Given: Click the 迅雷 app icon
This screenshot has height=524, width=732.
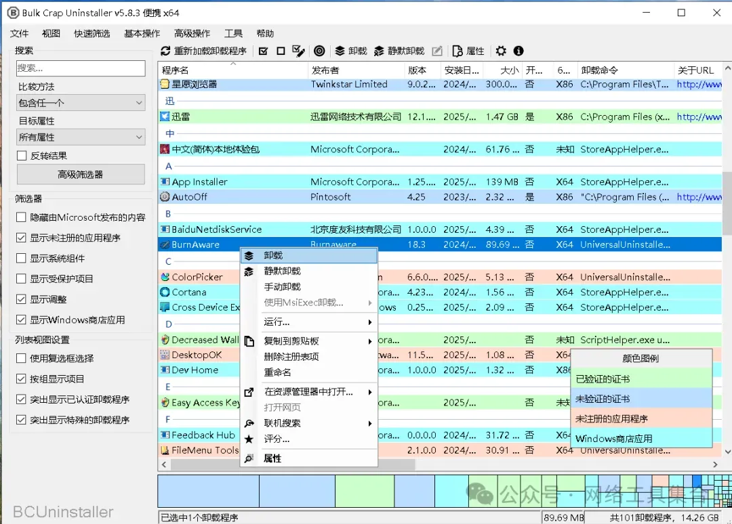Looking at the screenshot, I should [165, 116].
